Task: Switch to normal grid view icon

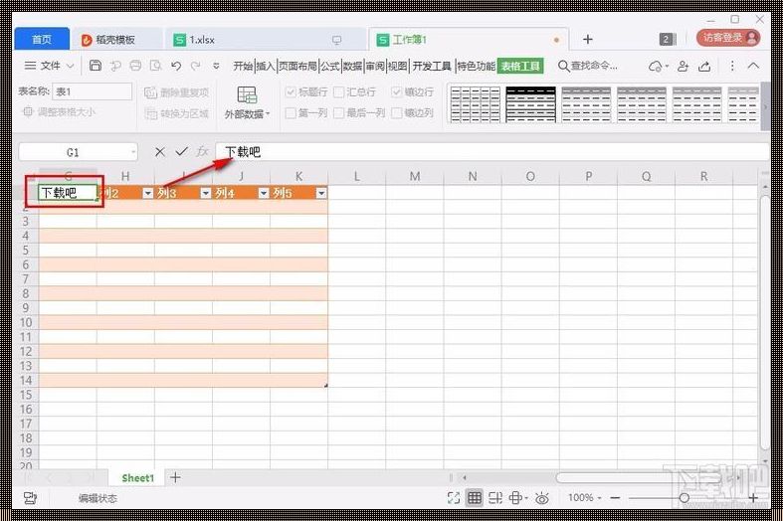Action: 475,497
